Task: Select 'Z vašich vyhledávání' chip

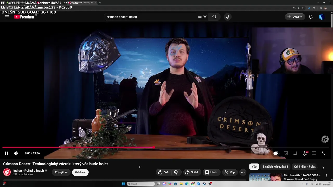Action: click(275, 166)
